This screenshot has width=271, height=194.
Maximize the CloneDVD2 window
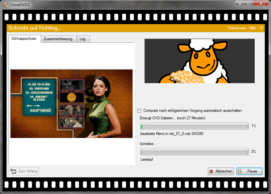click(x=249, y=4)
